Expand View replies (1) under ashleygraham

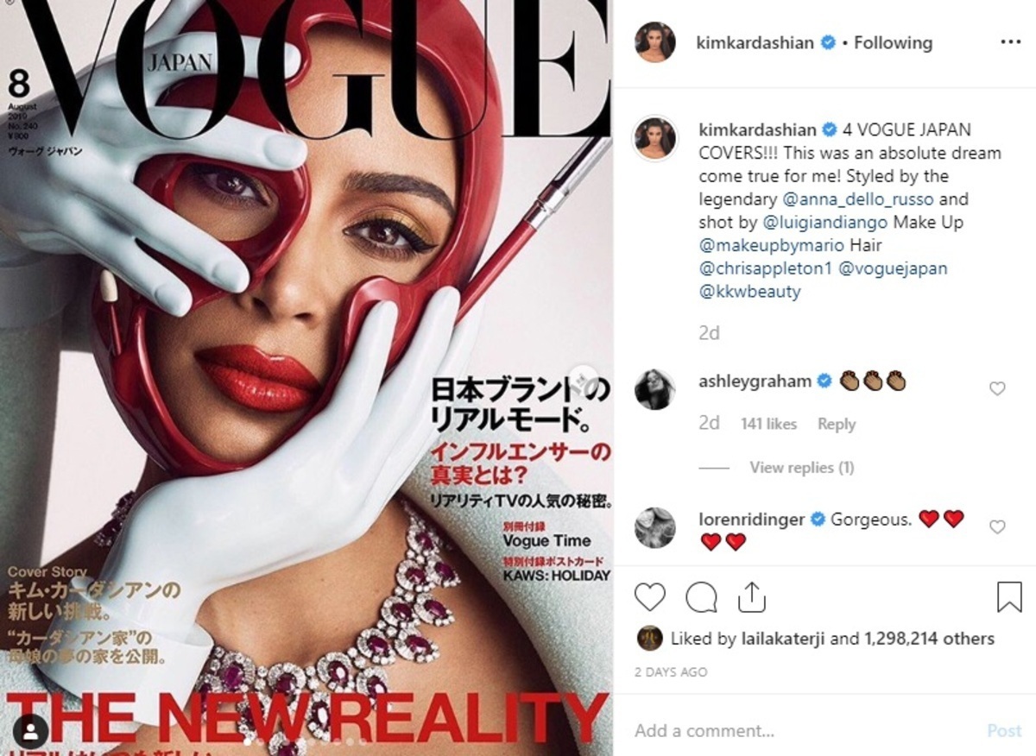tap(801, 468)
